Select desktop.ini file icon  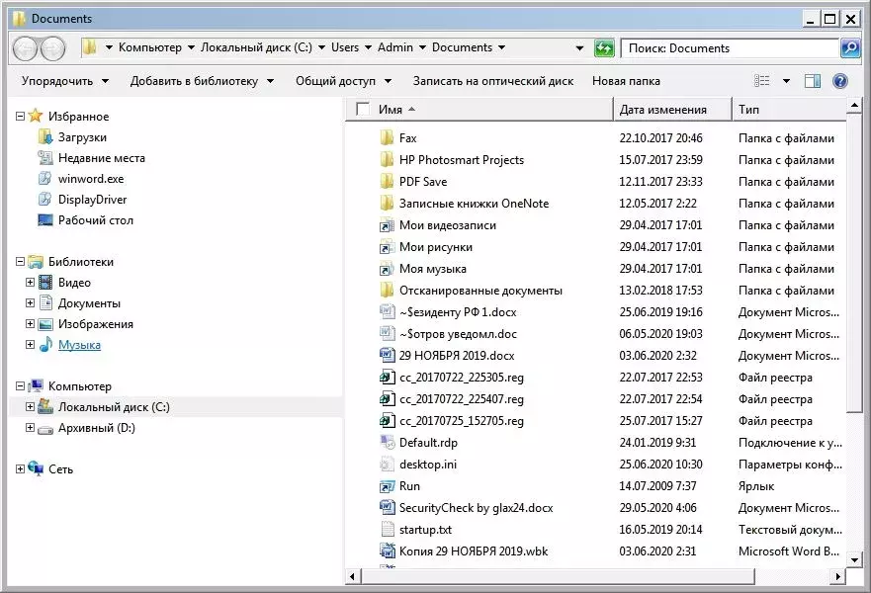click(387, 464)
